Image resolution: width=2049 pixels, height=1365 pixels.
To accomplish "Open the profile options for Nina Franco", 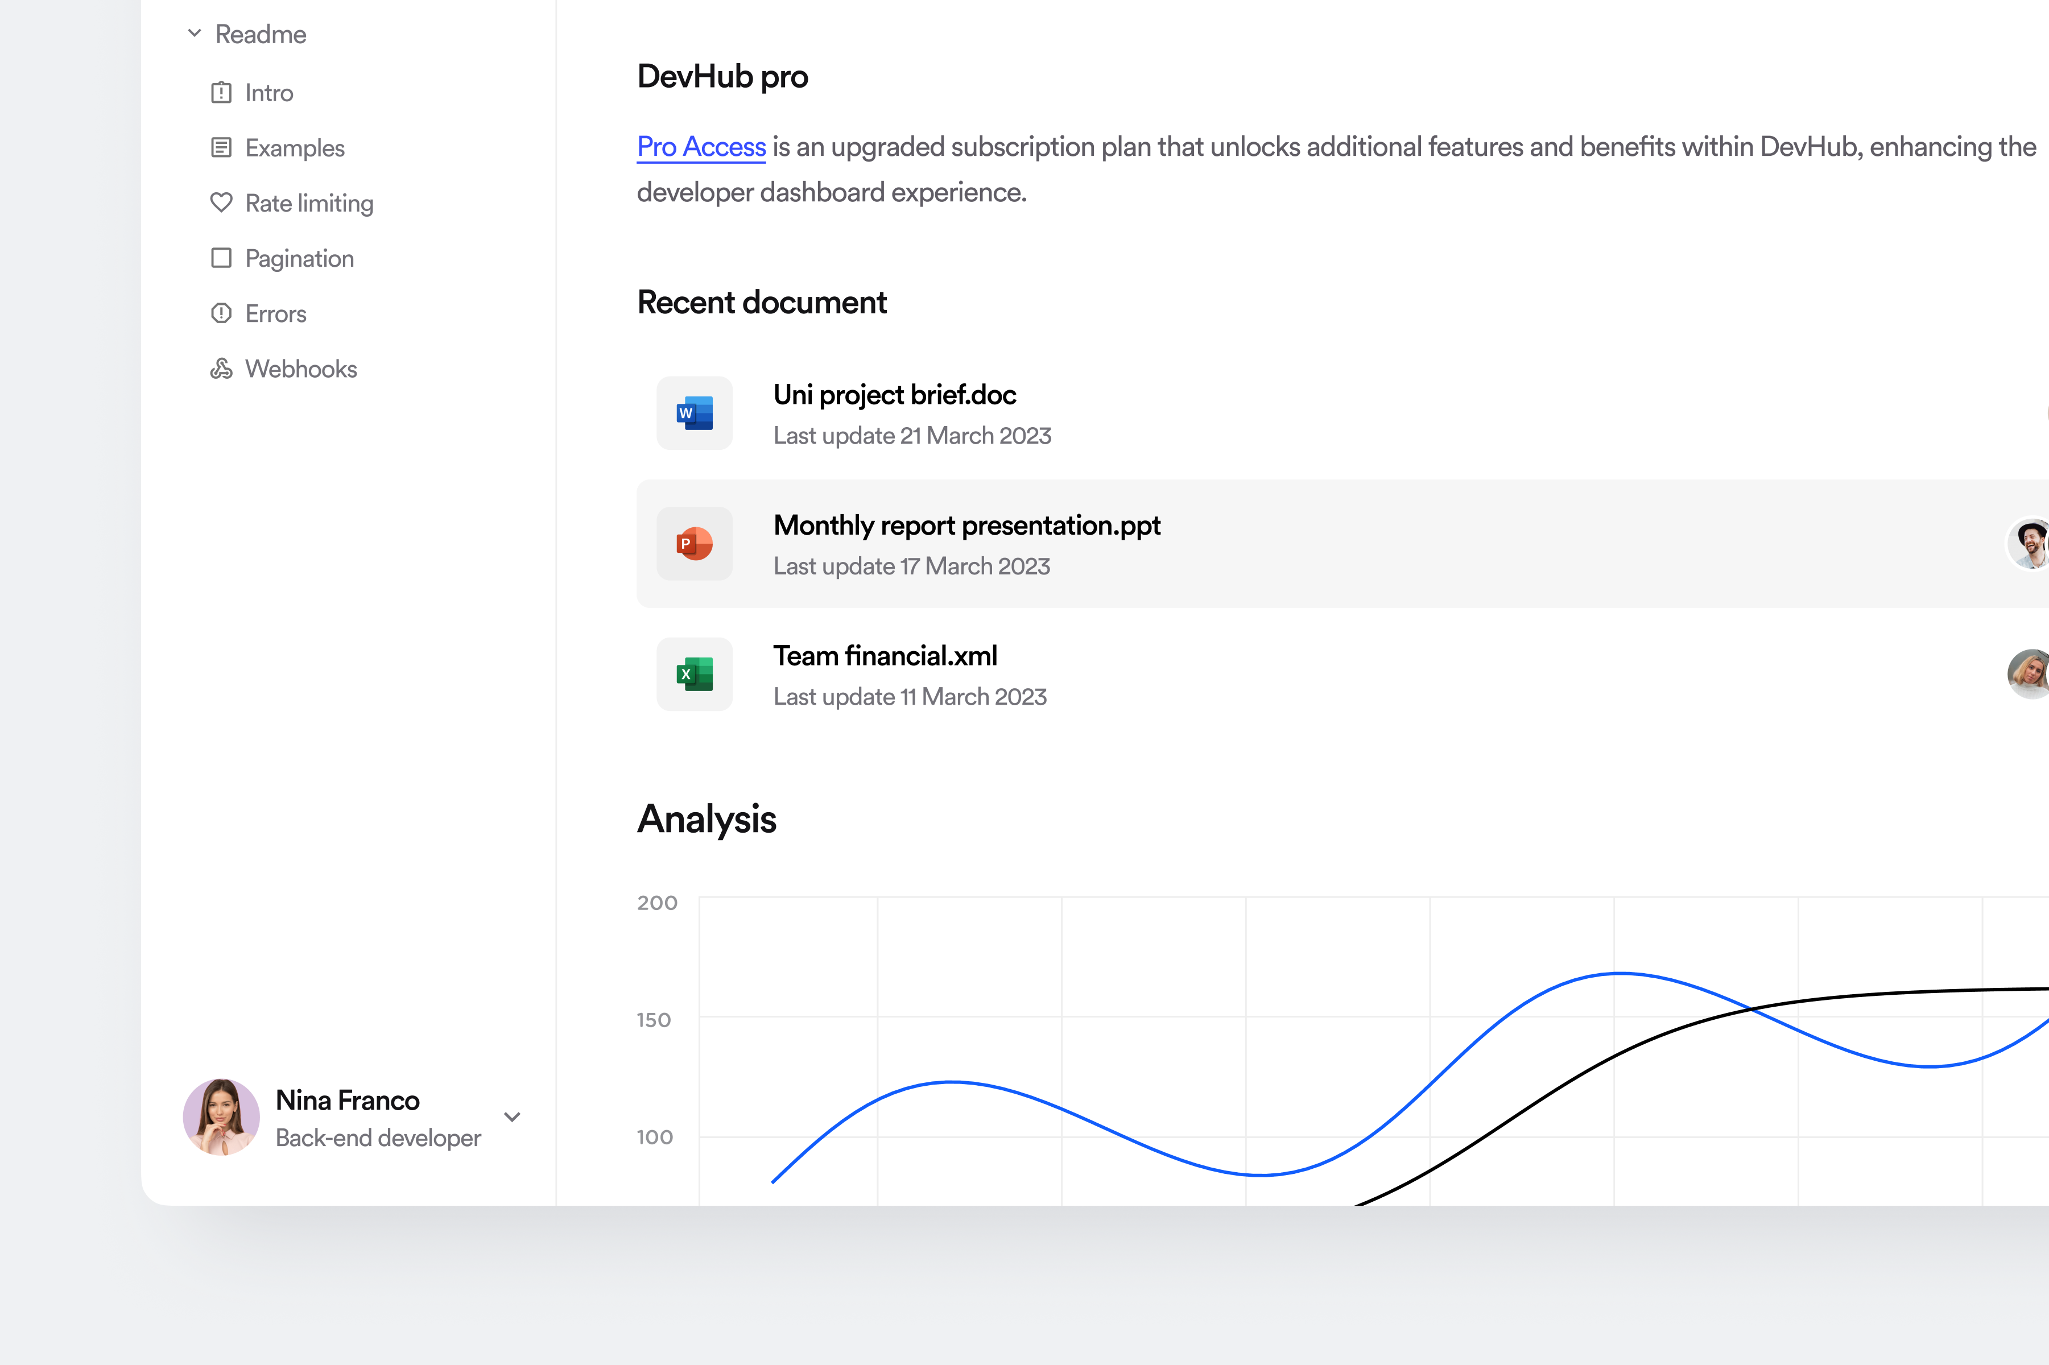I will click(513, 1117).
